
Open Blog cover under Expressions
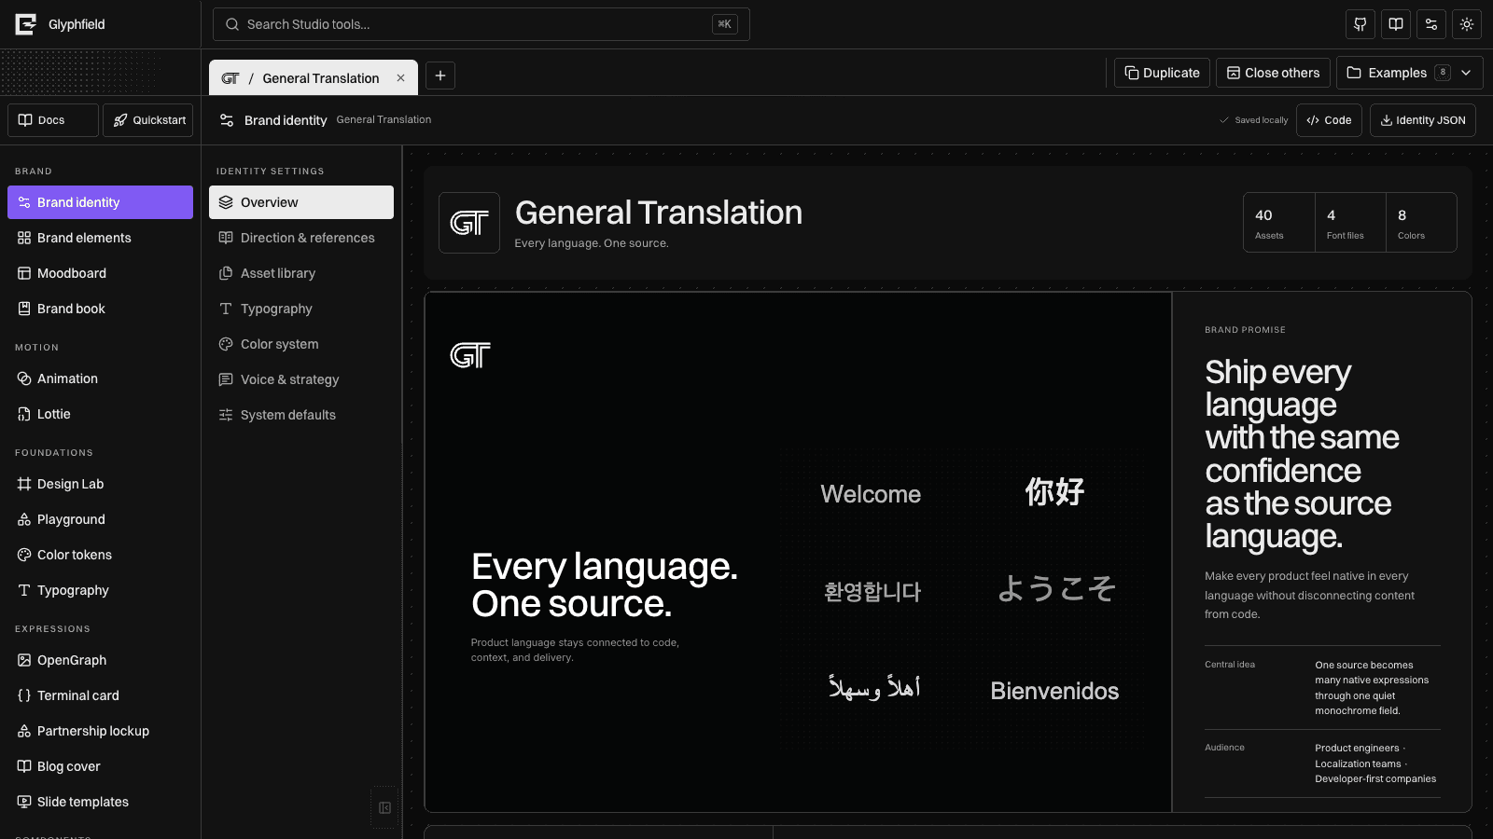click(100, 766)
